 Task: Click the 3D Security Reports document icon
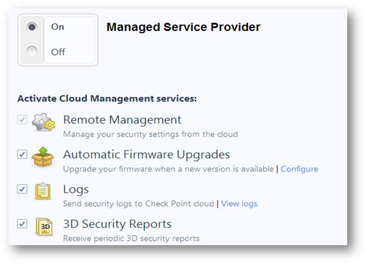[43, 226]
